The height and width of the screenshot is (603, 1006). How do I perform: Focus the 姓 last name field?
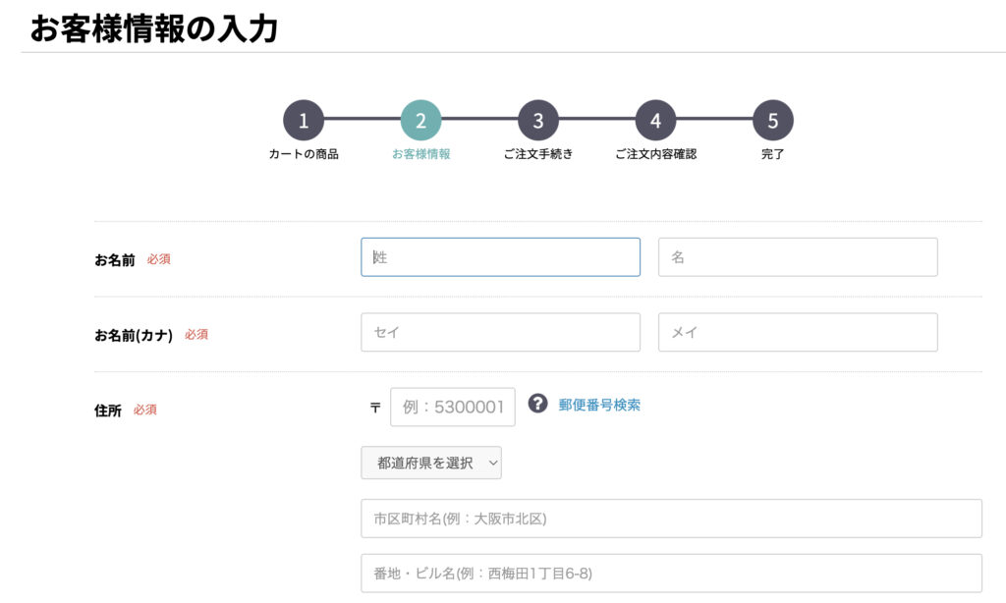click(x=500, y=257)
